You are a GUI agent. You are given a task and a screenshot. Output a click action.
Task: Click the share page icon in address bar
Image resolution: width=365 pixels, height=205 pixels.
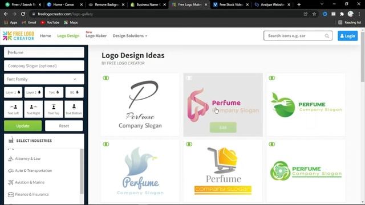[x=306, y=14]
